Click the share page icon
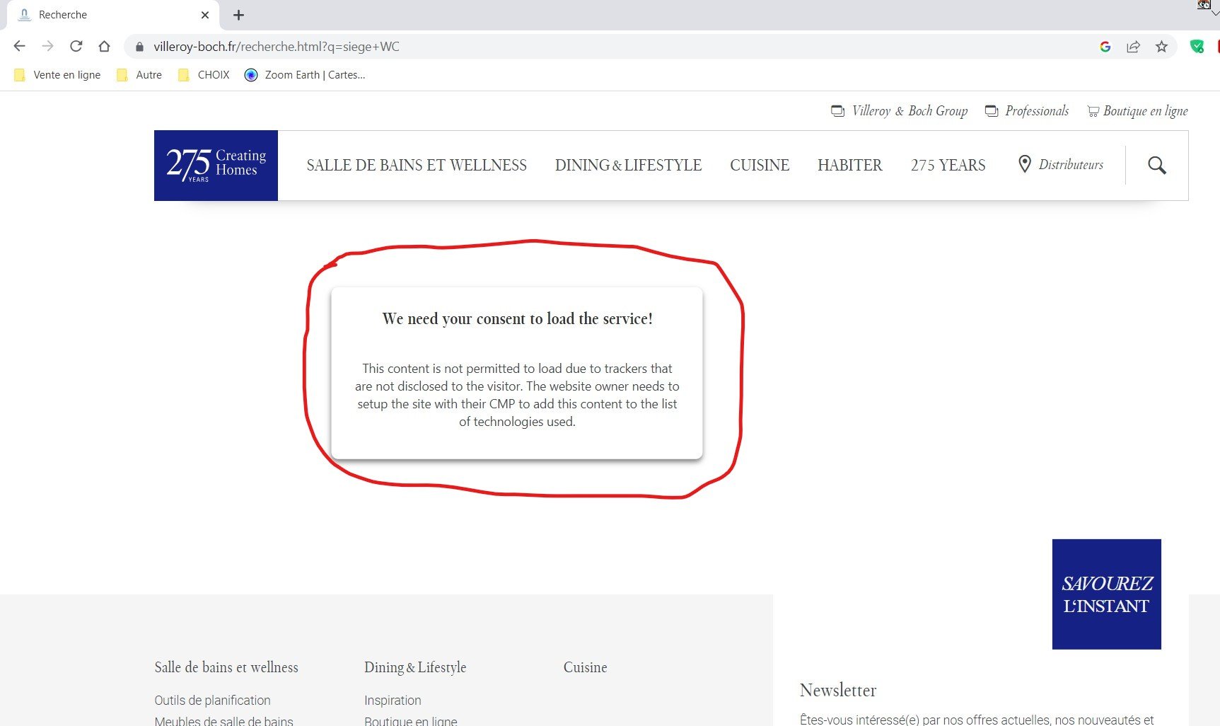 [1133, 47]
